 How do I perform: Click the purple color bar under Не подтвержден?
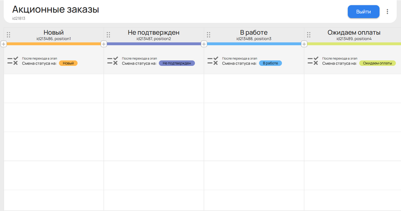pos(154,44)
